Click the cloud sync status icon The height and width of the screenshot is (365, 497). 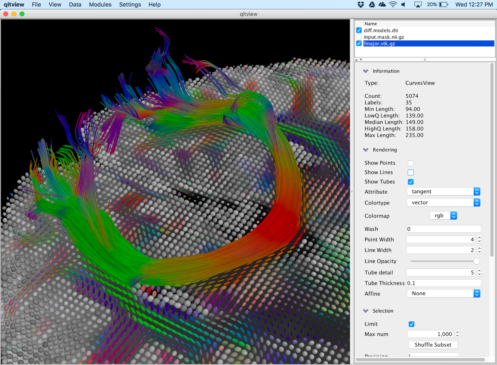(x=382, y=5)
